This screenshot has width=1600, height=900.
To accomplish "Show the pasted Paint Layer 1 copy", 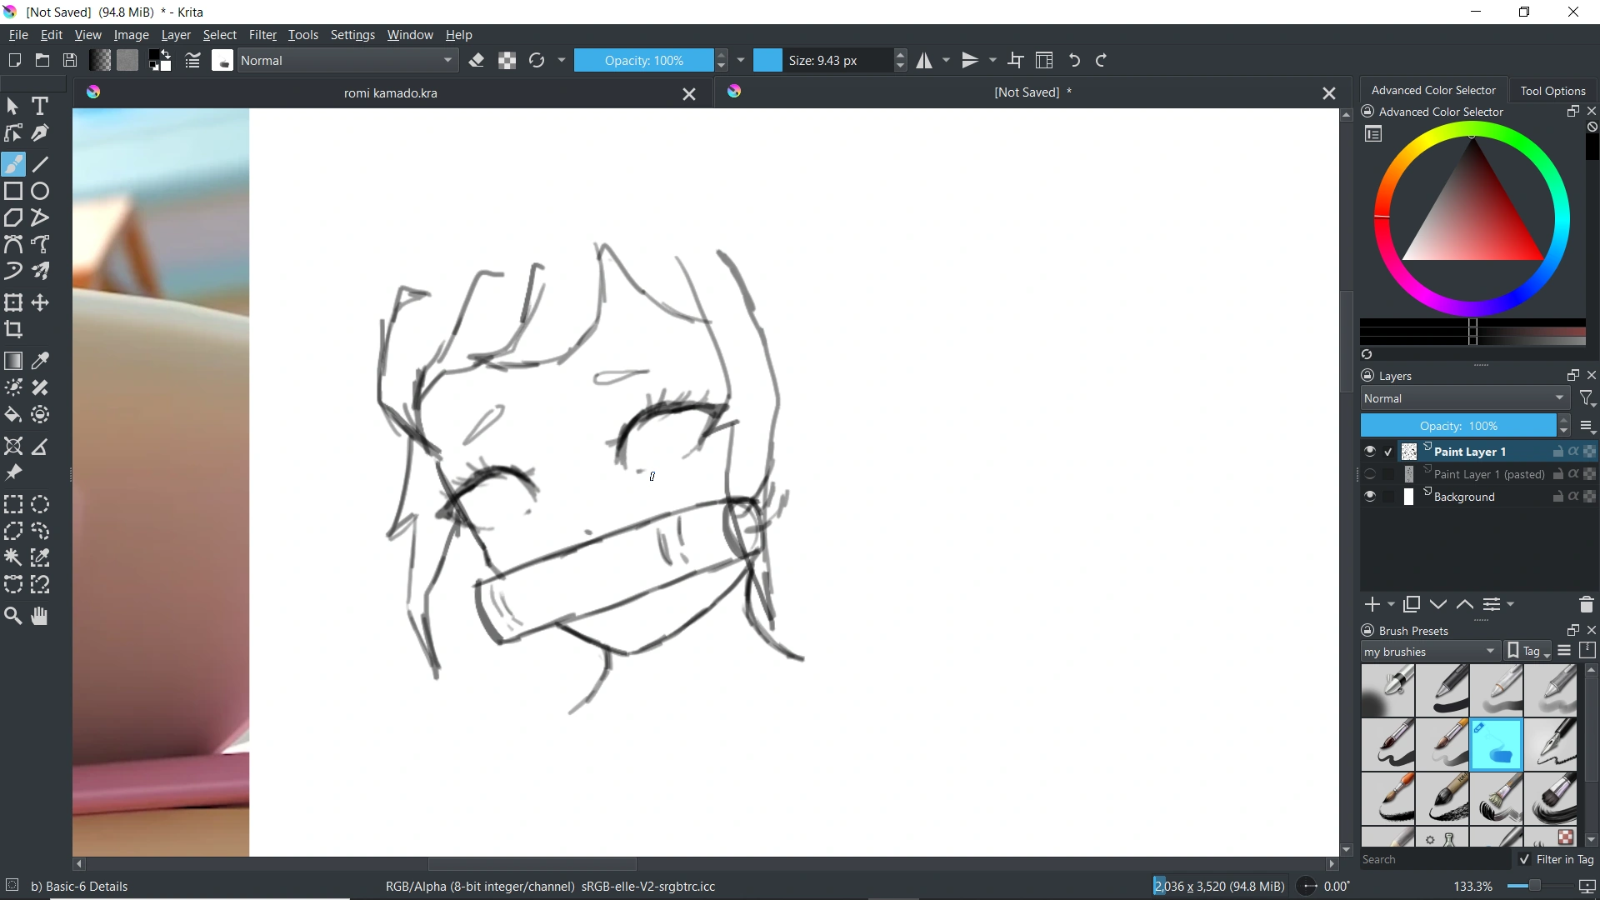I will tap(1369, 473).
